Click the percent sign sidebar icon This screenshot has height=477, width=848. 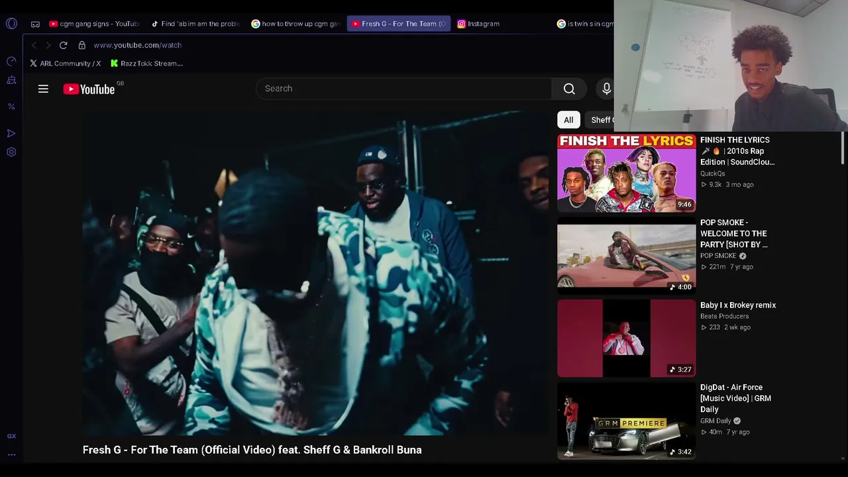[x=11, y=106]
